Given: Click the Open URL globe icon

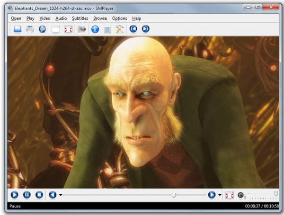Looking at the screenshot, I should tap(43, 29).
